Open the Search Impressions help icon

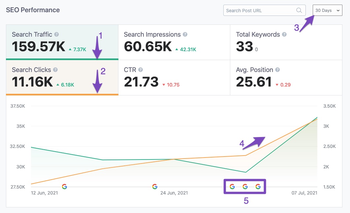185,34
